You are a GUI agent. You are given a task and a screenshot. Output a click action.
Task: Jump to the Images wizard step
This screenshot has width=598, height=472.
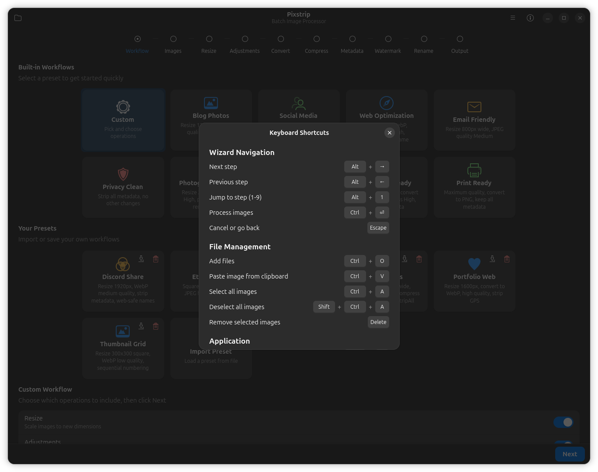tap(173, 39)
